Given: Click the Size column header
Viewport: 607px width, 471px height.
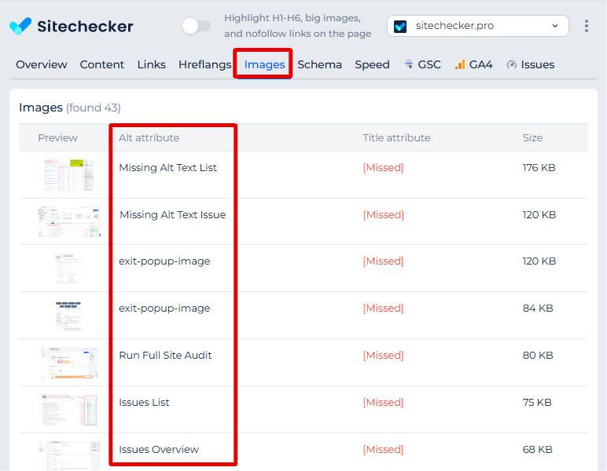Looking at the screenshot, I should coord(532,138).
